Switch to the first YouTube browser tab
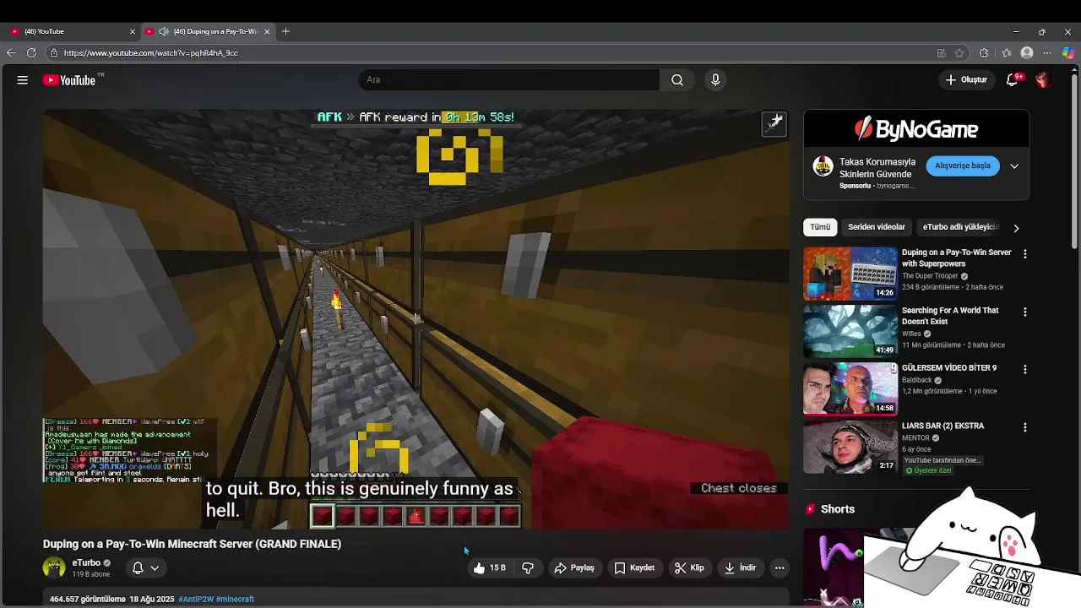 72,31
